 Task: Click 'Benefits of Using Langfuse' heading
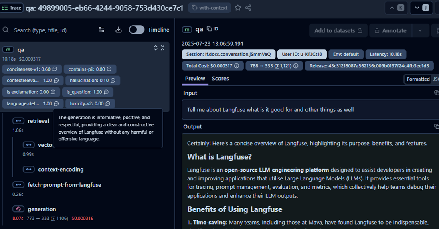click(x=235, y=209)
